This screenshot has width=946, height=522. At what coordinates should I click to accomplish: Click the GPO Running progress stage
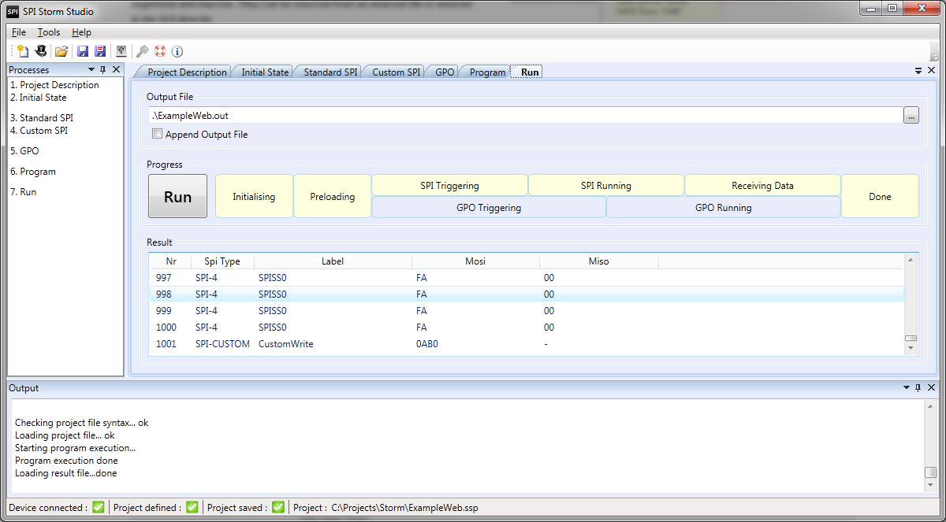point(723,208)
